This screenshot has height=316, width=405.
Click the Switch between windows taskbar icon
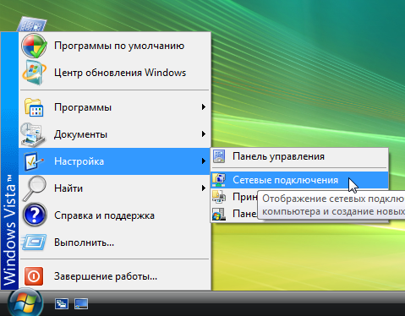62,304
